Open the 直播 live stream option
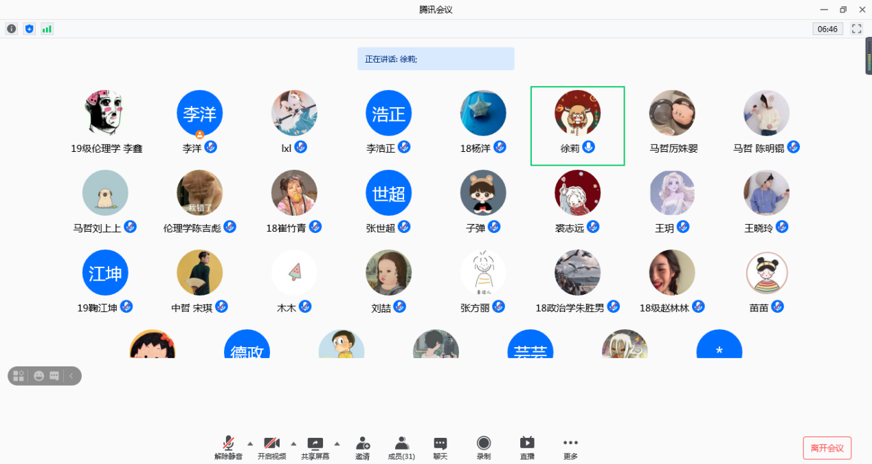The image size is (872, 464). (x=527, y=448)
